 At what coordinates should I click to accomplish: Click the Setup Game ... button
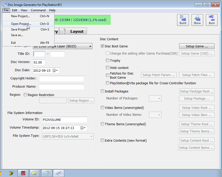(x=197, y=46)
